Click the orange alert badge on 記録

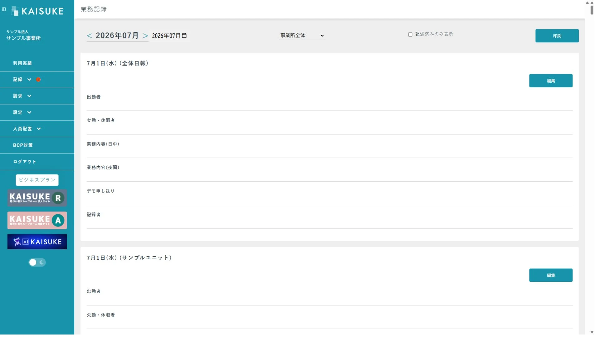(38, 80)
